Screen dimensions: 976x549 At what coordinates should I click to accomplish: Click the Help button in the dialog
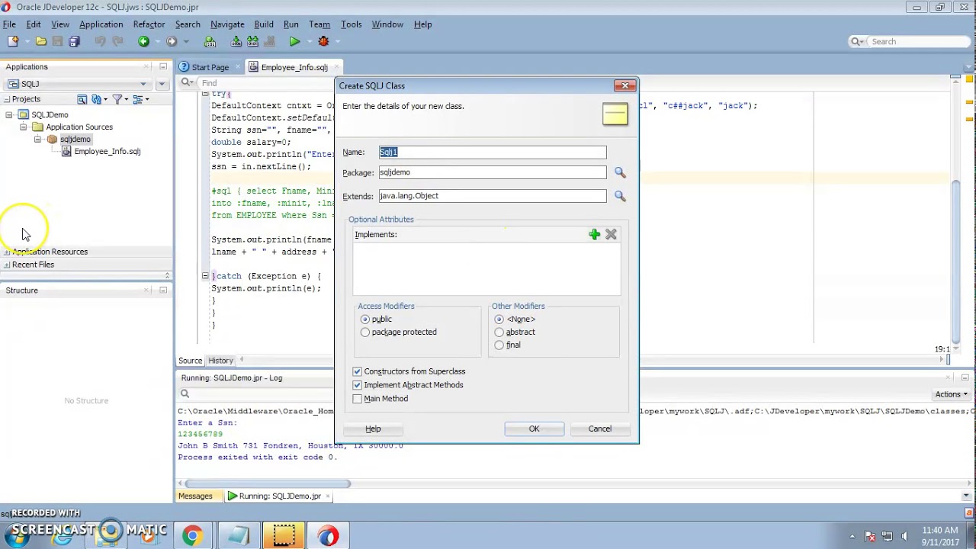tap(373, 429)
